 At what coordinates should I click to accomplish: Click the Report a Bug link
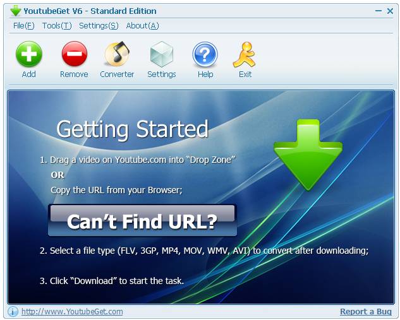tap(366, 312)
